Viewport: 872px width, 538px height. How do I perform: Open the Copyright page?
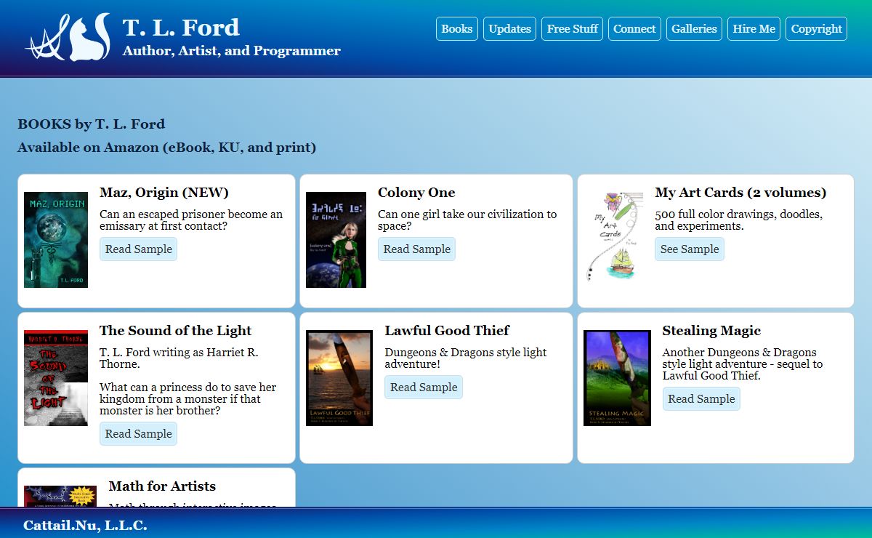(817, 29)
